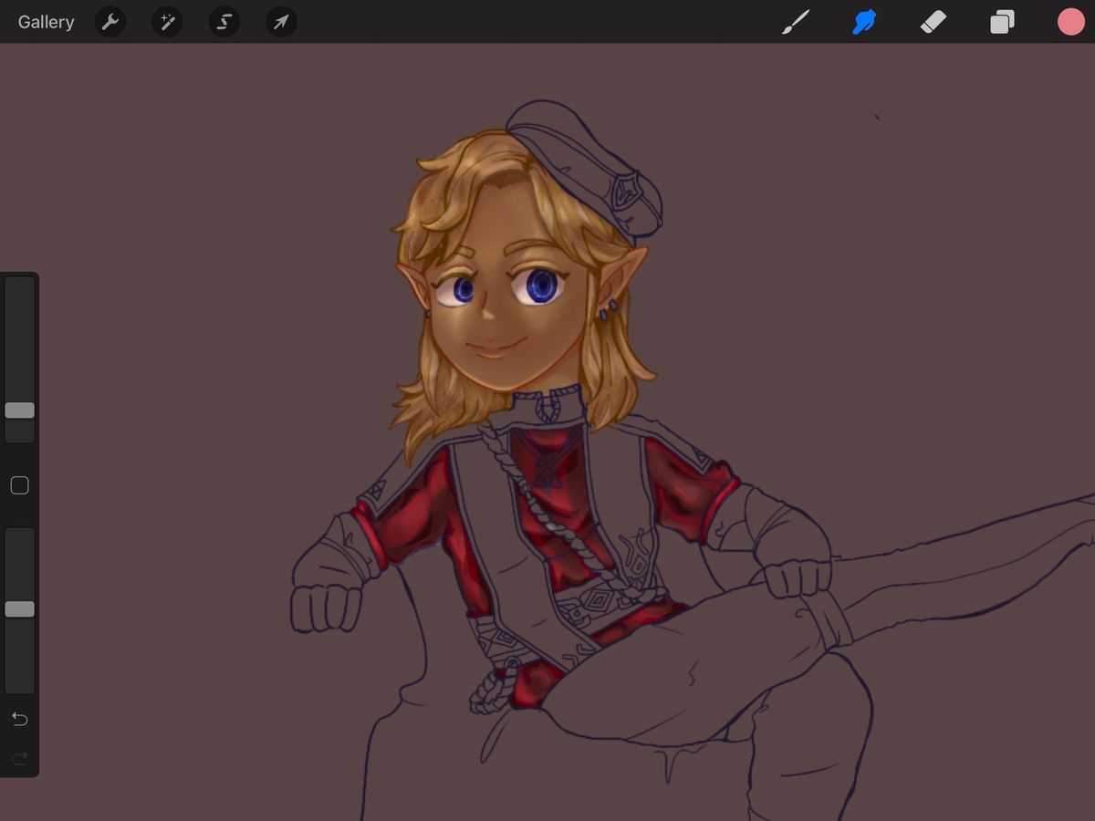Screen dimensions: 1095x821
Task: Open the Gallery
Action: click(46, 22)
